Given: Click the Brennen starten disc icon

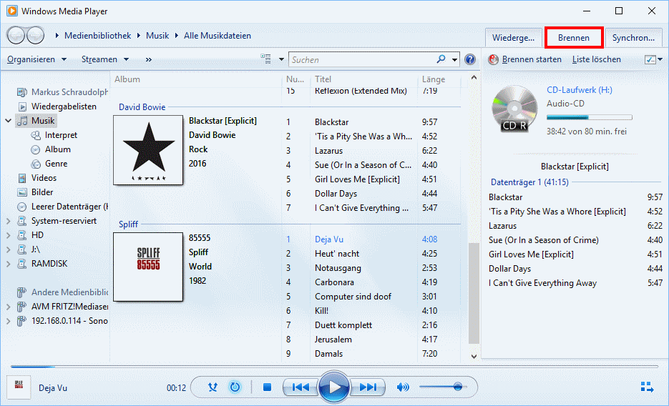Looking at the screenshot, I should (493, 59).
